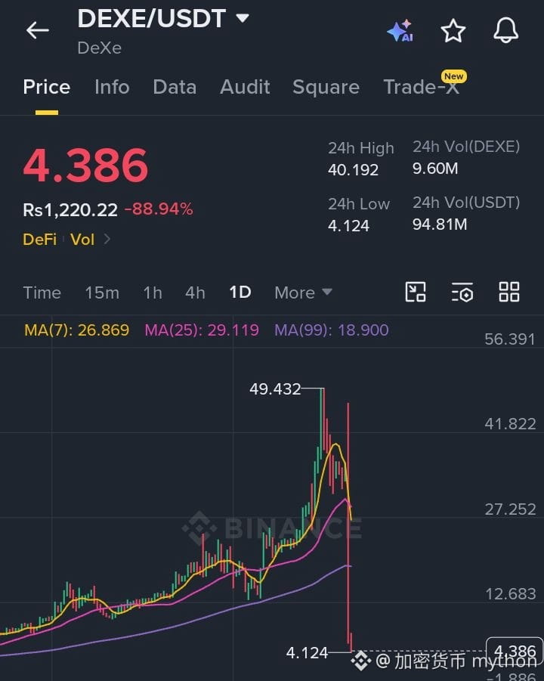Open the grid layout options icon
Viewport: 544px width, 681px height.
point(508,292)
